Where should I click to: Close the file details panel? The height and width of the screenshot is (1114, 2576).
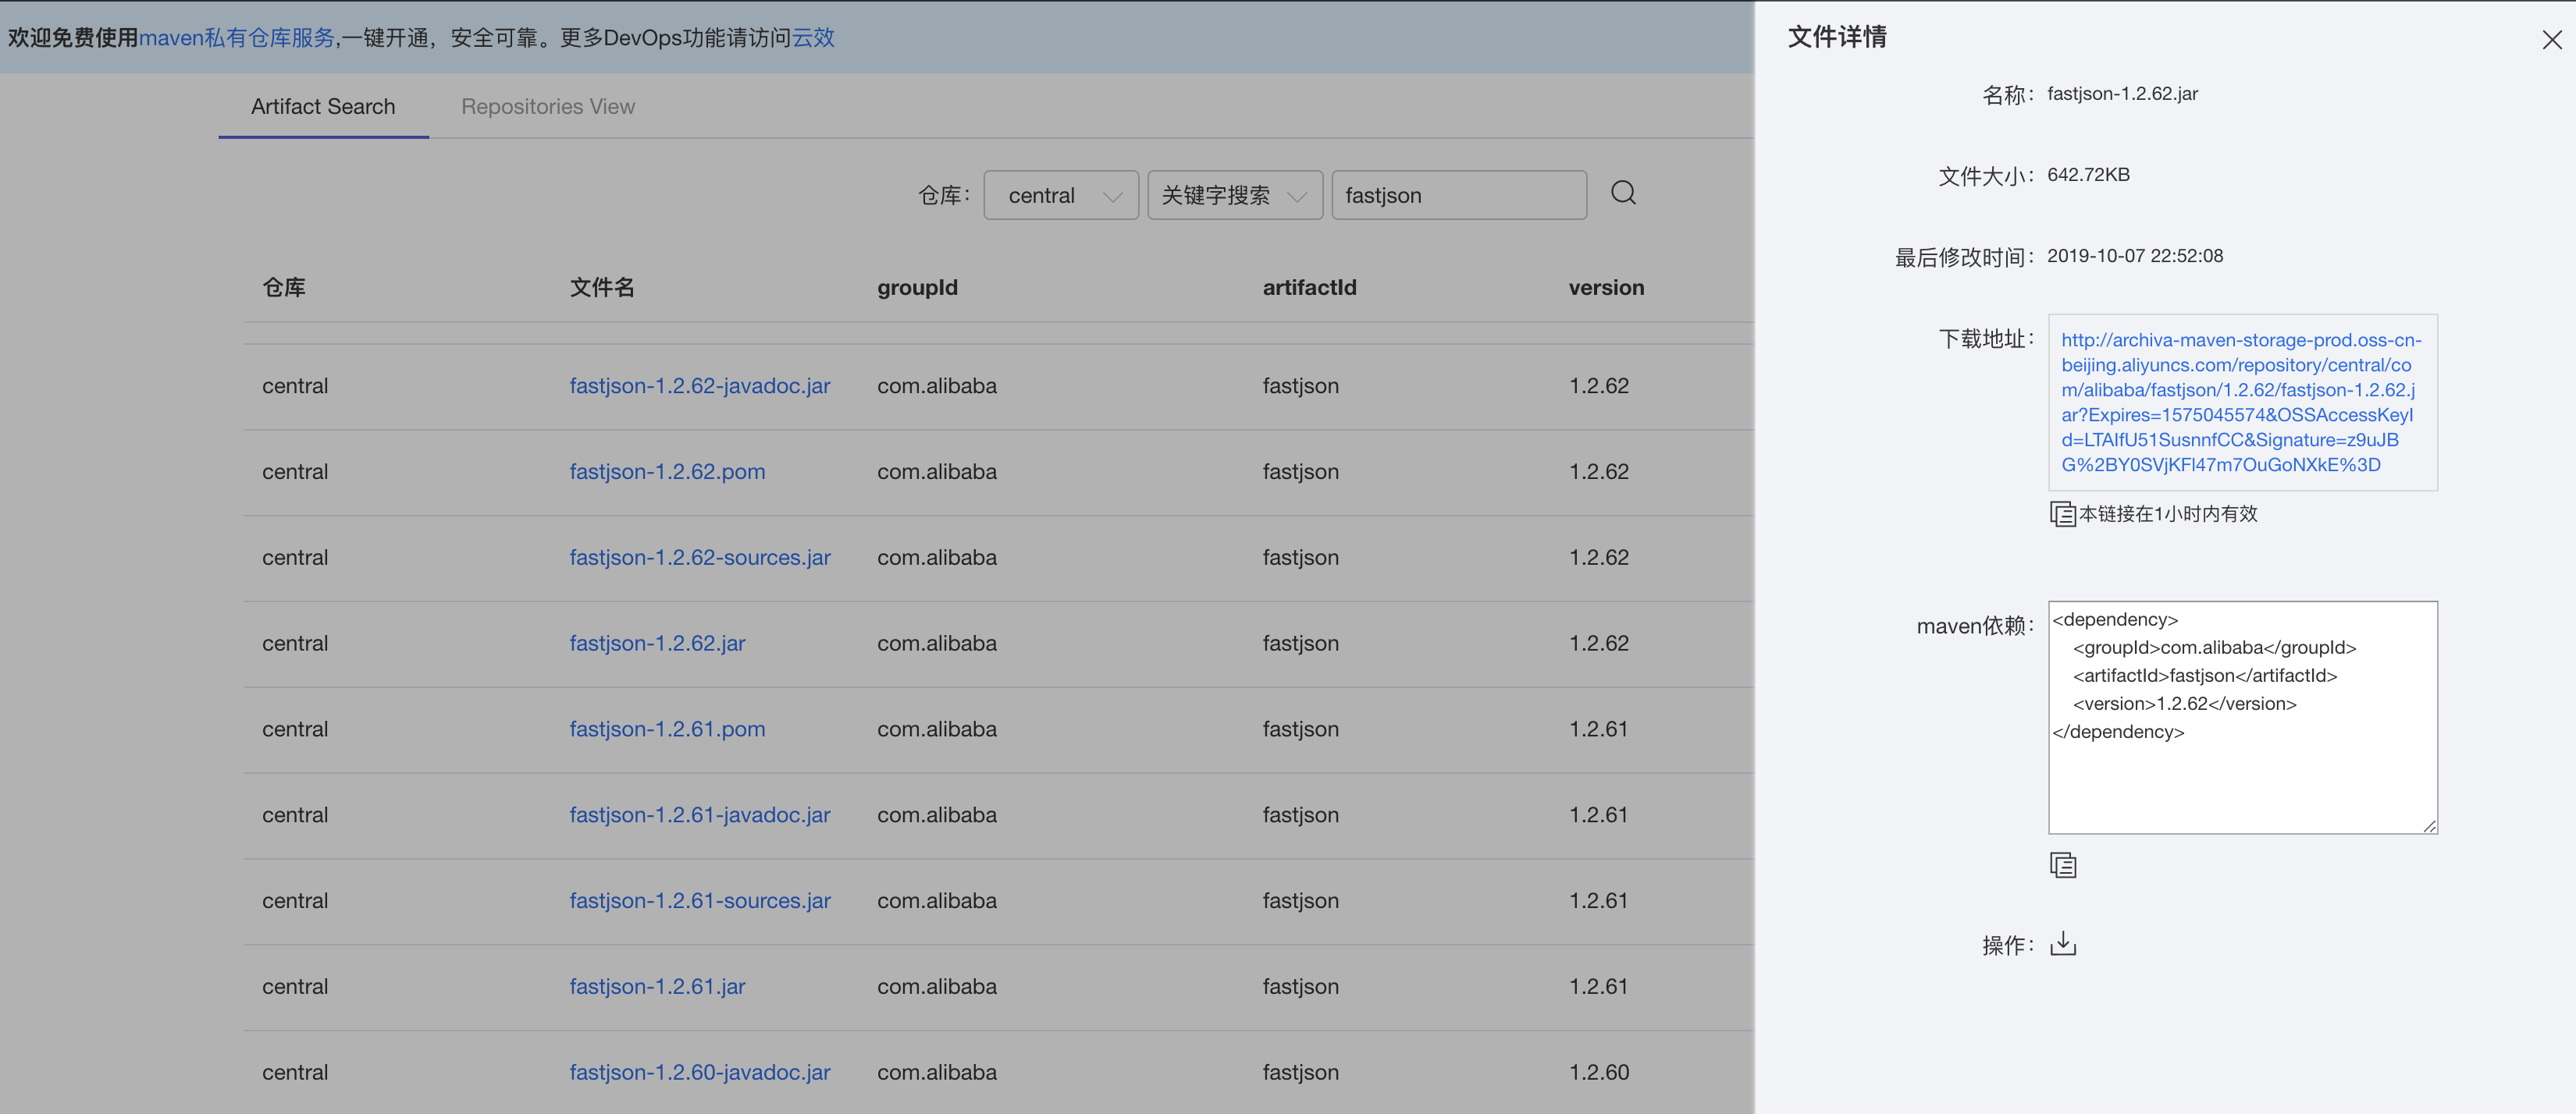tap(2551, 40)
